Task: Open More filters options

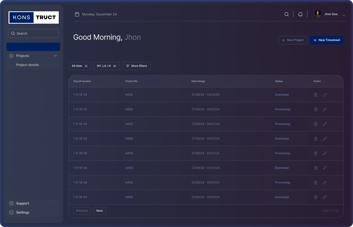Action: pyautogui.click(x=136, y=66)
